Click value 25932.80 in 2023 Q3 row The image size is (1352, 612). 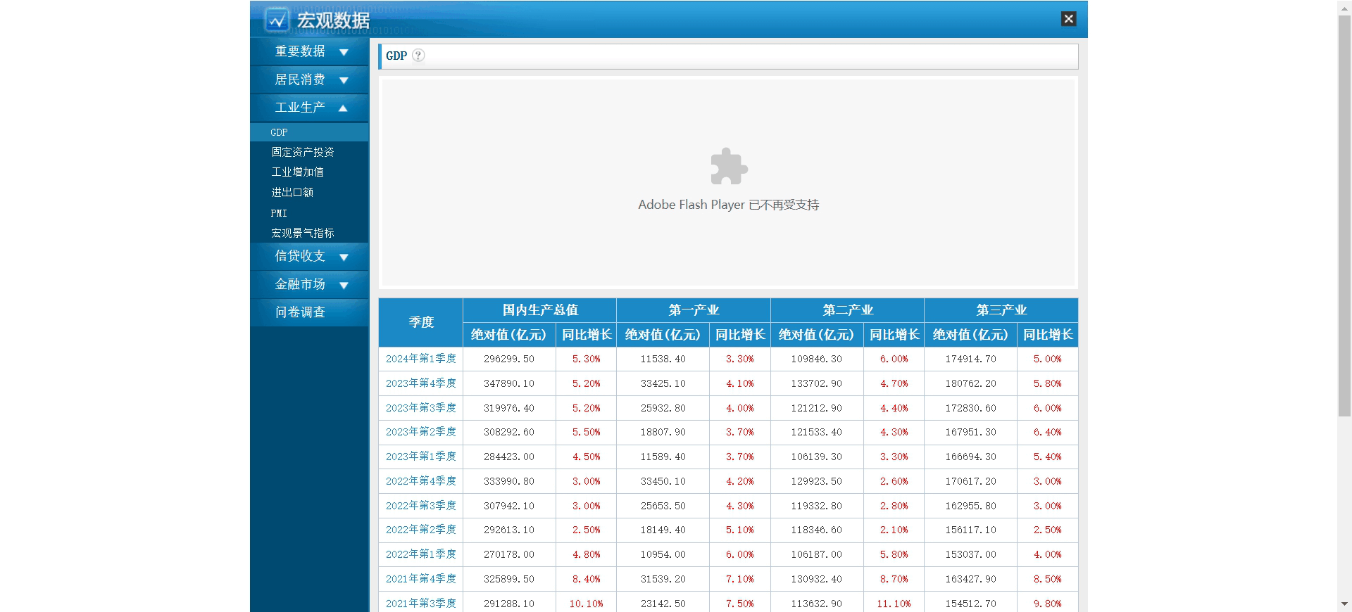click(x=663, y=408)
